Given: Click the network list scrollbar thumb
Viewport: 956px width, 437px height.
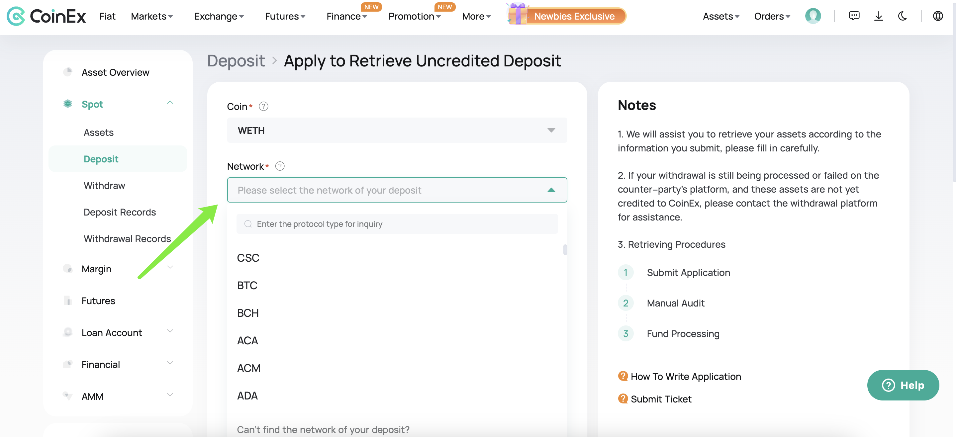Looking at the screenshot, I should (x=565, y=249).
